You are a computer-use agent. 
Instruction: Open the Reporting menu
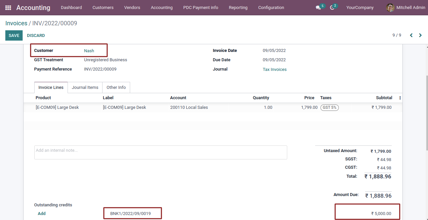click(x=238, y=8)
